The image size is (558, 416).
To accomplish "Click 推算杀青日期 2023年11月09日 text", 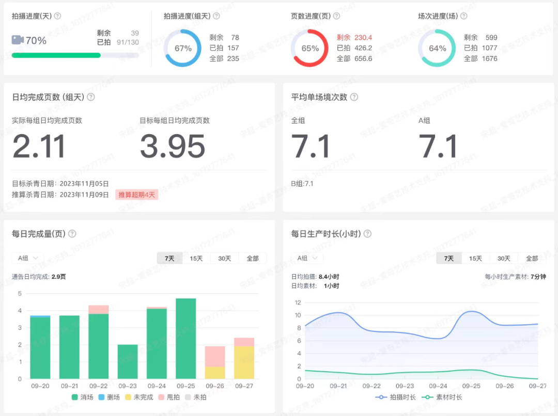I will coord(60,195).
